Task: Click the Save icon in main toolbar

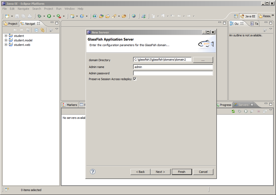Action: pos(17,16)
